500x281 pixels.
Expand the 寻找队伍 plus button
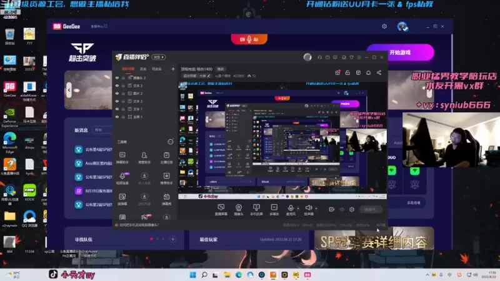(173, 239)
